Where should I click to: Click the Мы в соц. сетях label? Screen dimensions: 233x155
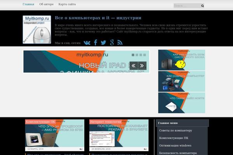[x=68, y=43]
